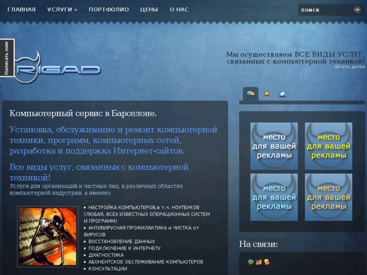This screenshot has height=275, width=367.
Task: Click the lightbulb status icon with red minus
Action: coord(267,262)
